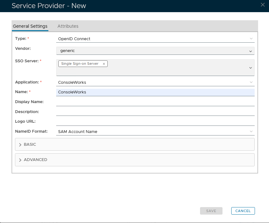This screenshot has width=269, height=223.
Task: Click the Description input field
Action: click(x=155, y=111)
